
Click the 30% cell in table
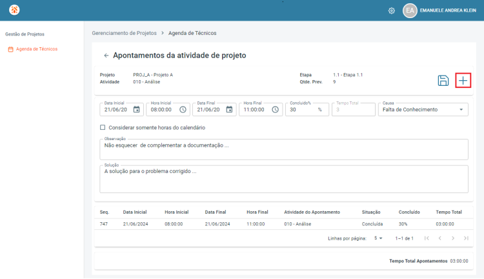tap(403, 224)
